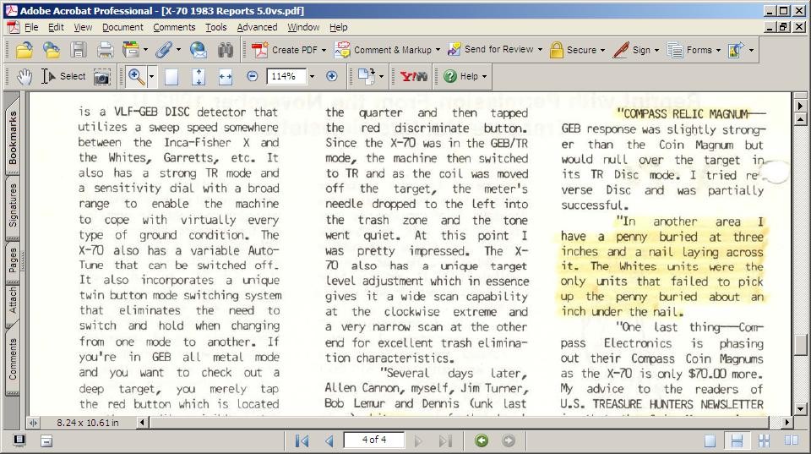The width and height of the screenshot is (811, 454).
Task: Open the Bookmarks side tab
Action: point(13,137)
